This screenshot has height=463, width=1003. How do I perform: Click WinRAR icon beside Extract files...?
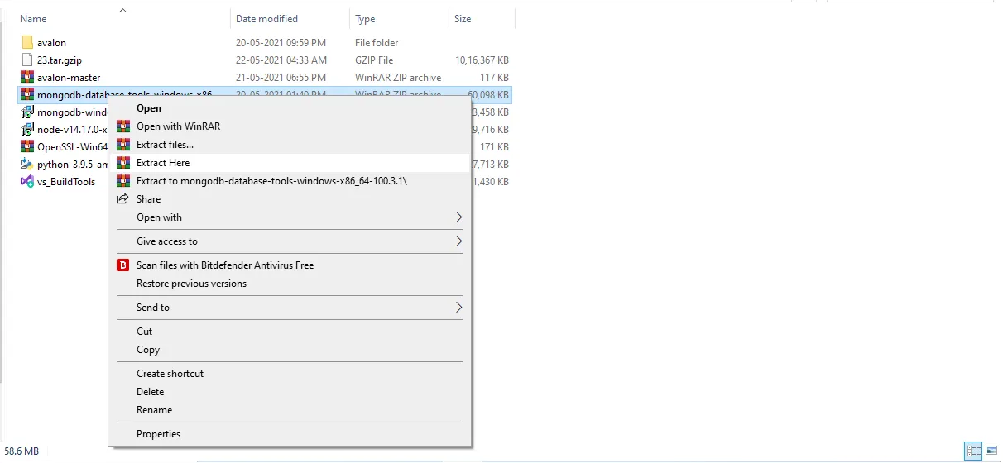coord(123,145)
